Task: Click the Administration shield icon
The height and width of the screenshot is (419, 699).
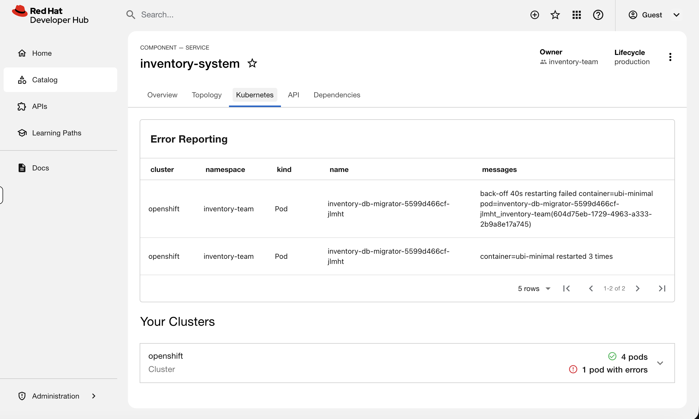Action: tap(22, 396)
